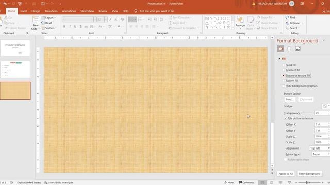This screenshot has width=330, height=185.
Task: Collapse the Fill section triangle
Action: click(x=279, y=59)
